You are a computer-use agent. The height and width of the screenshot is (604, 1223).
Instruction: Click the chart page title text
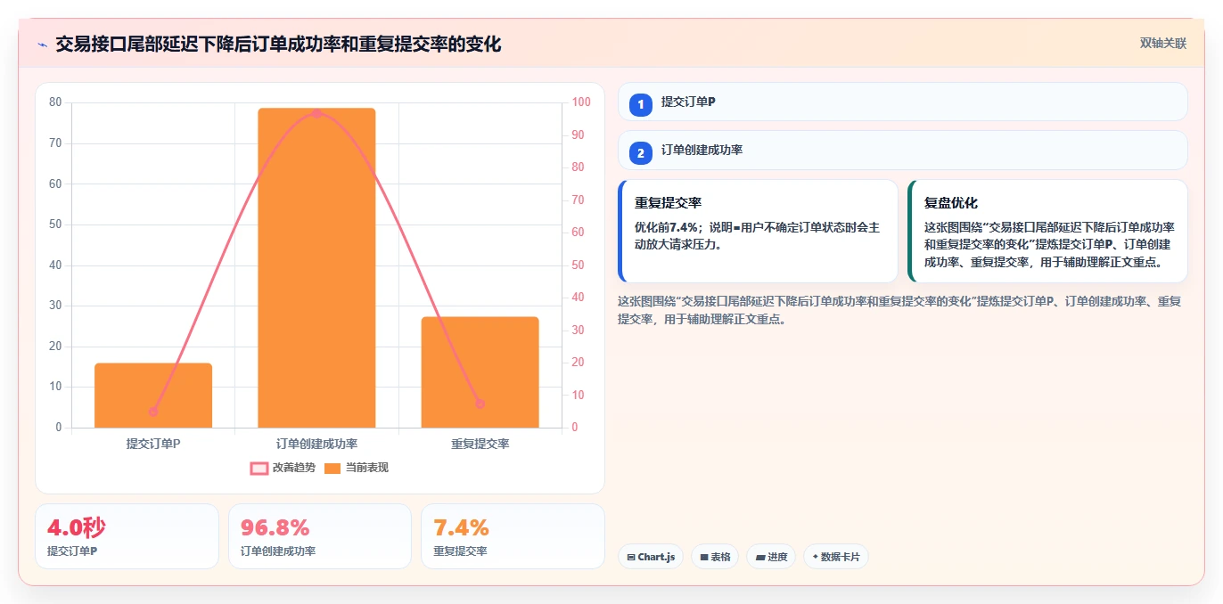pos(278,44)
